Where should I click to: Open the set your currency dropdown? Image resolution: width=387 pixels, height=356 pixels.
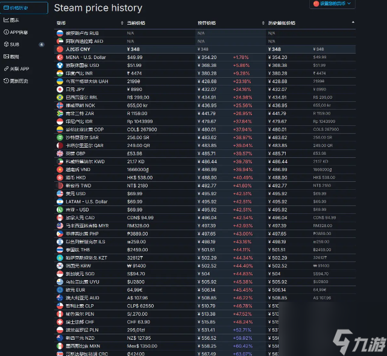(332, 4)
